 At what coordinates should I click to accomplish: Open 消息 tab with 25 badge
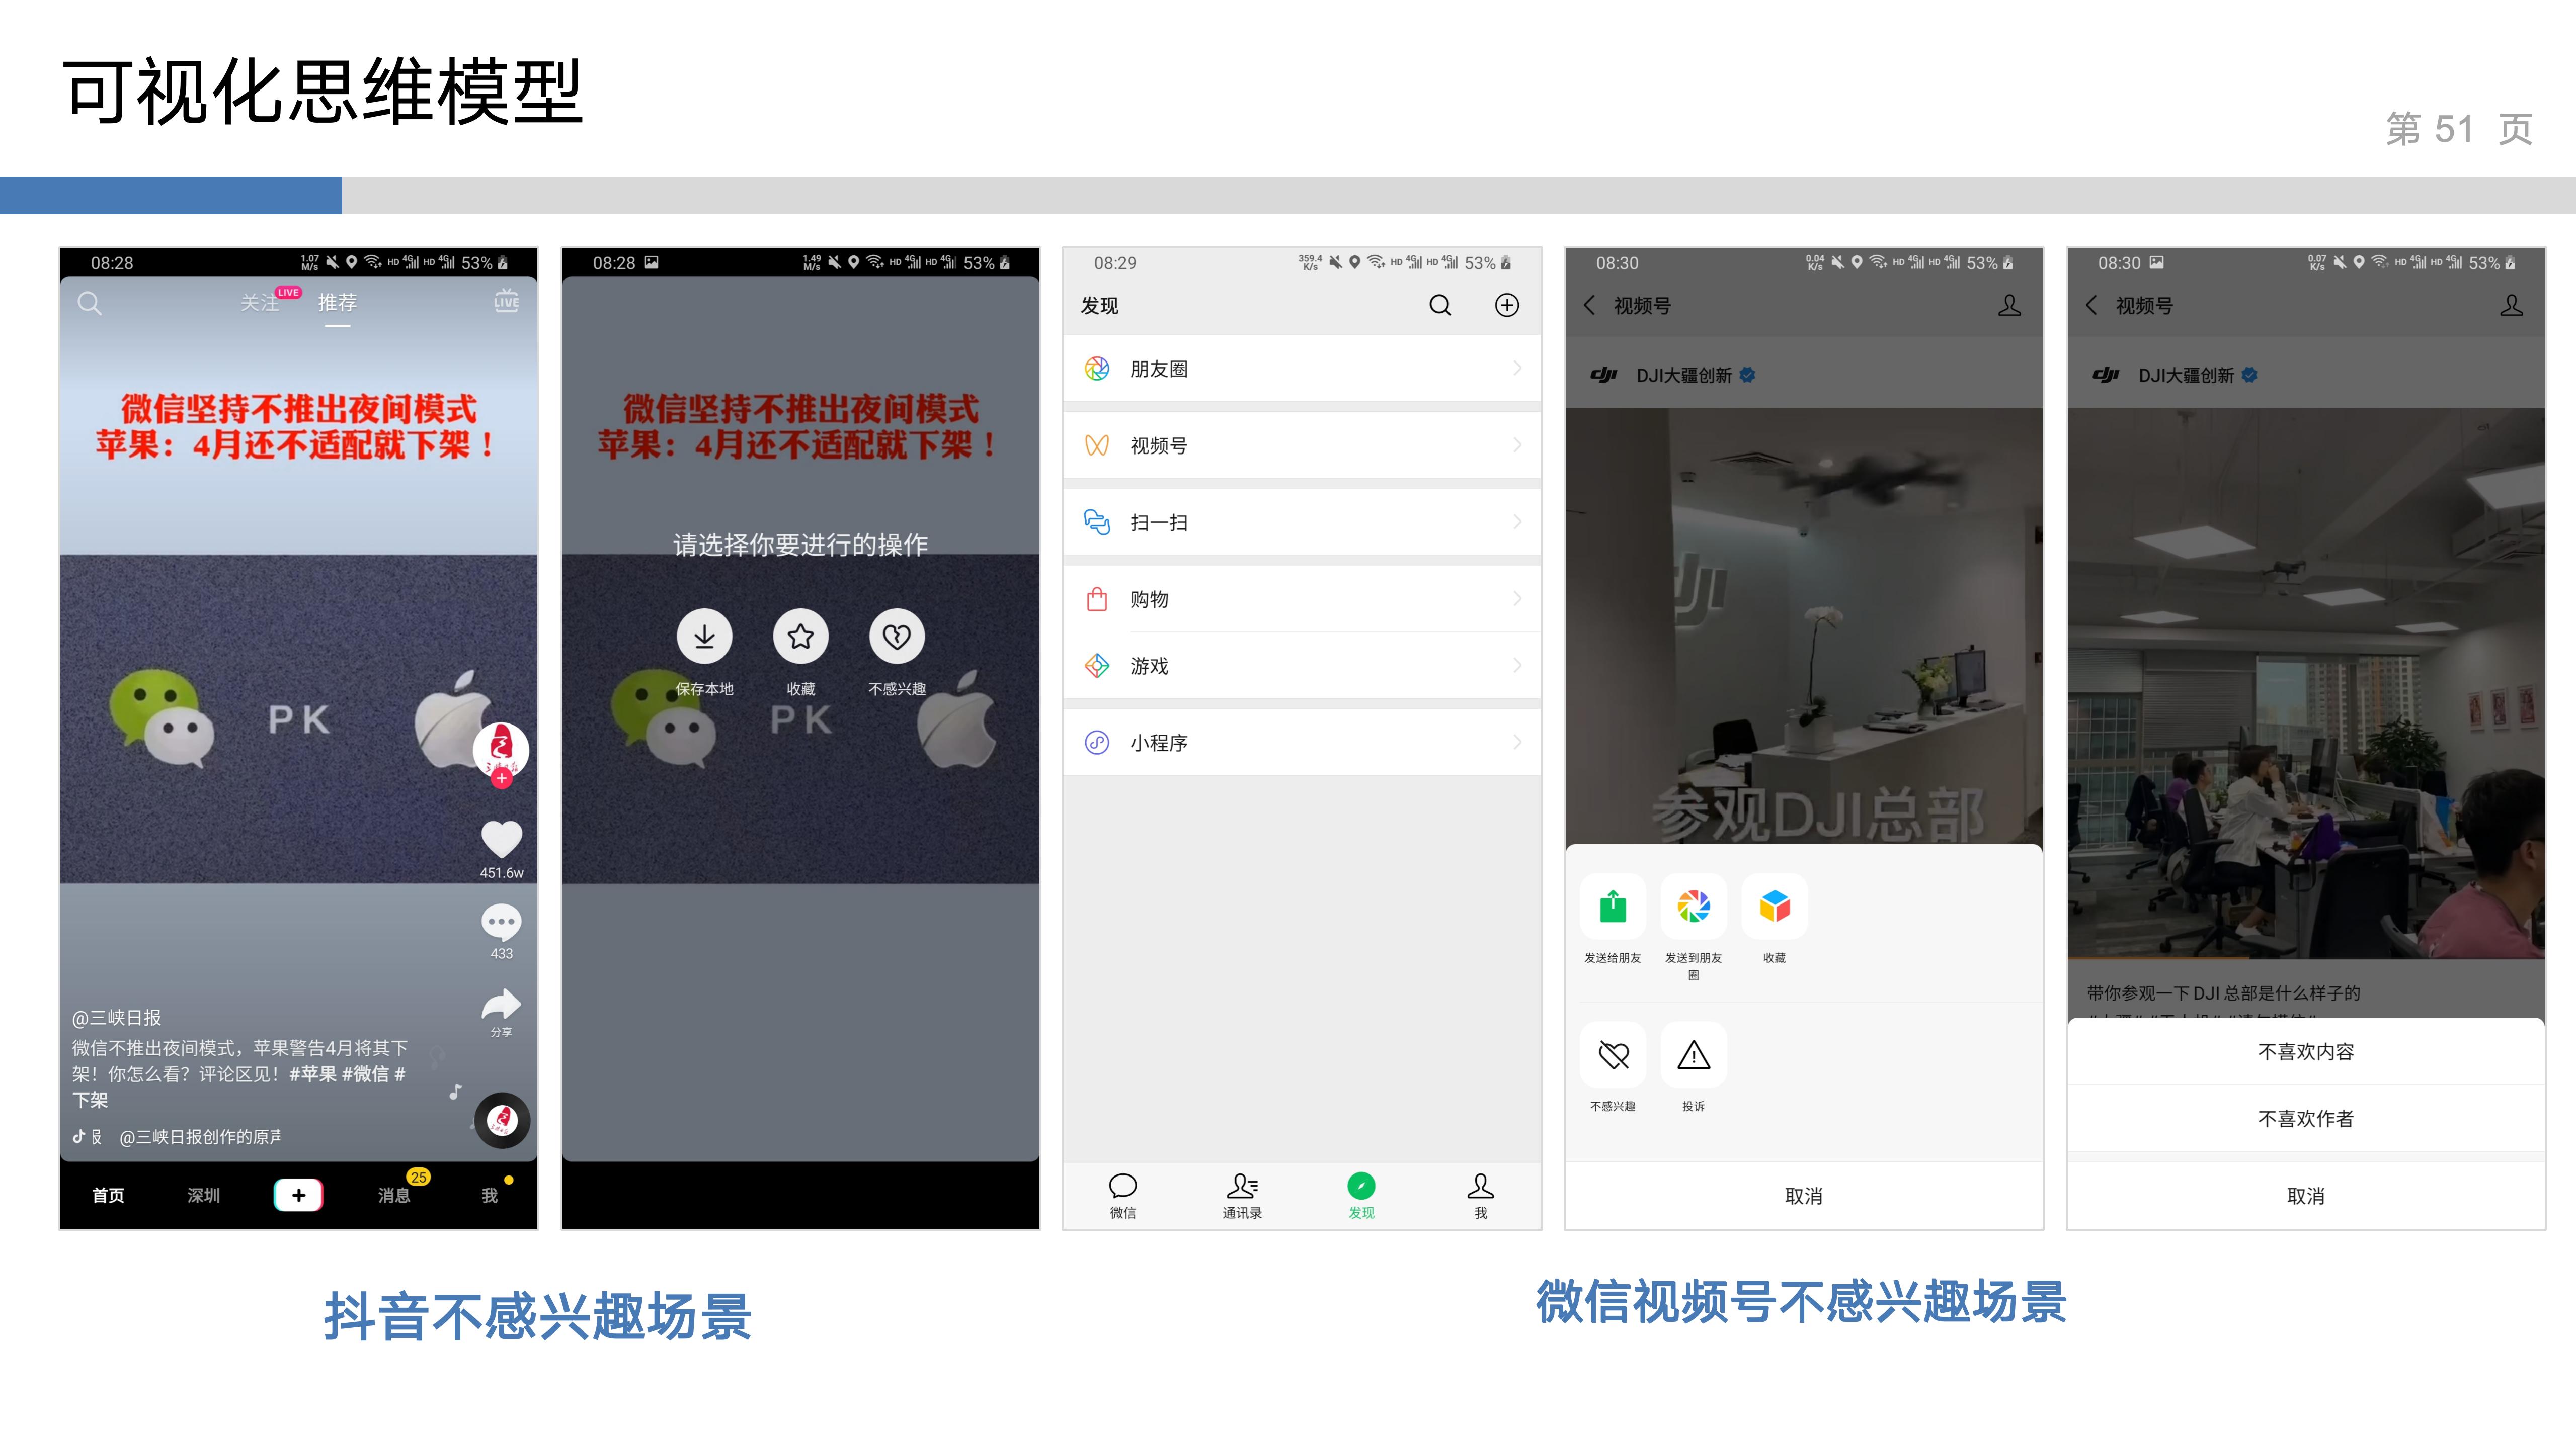394,1195
